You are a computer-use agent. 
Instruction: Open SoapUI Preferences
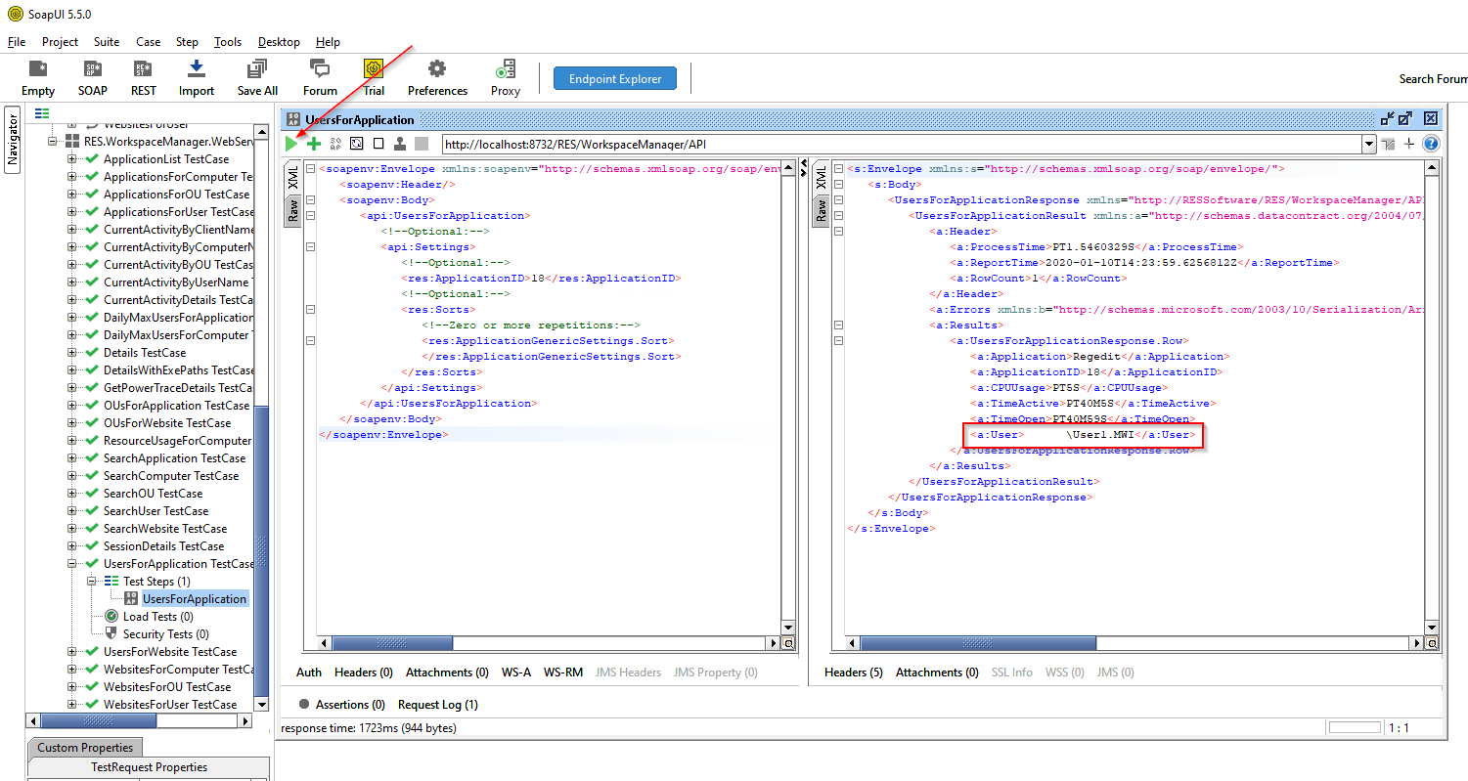[436, 76]
